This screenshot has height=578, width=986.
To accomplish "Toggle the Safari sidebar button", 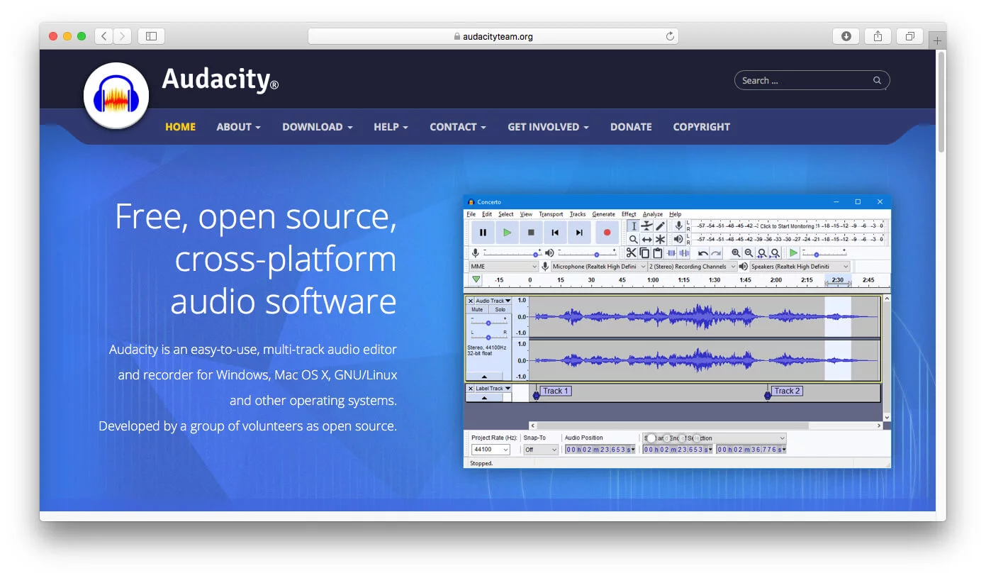I will [151, 36].
